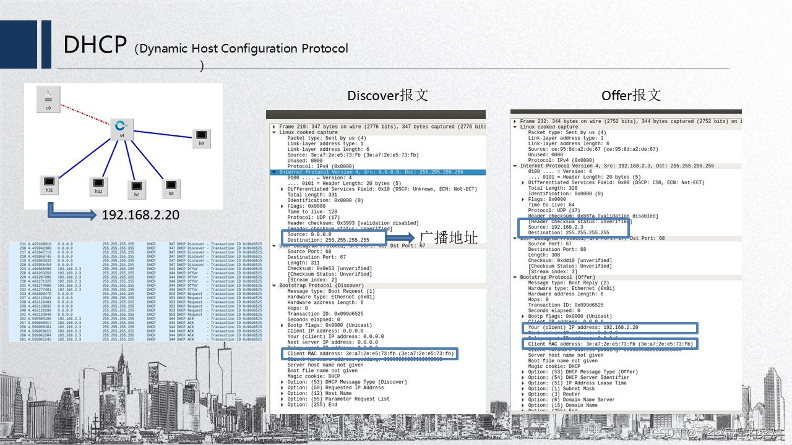This screenshot has width=792, height=445.
Task: Collapse Bootstrap Protocol (Discover) section
Action: pos(274,286)
